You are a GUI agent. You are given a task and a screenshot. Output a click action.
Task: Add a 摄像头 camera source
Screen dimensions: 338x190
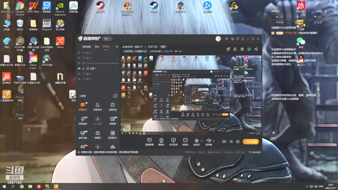pos(161,142)
